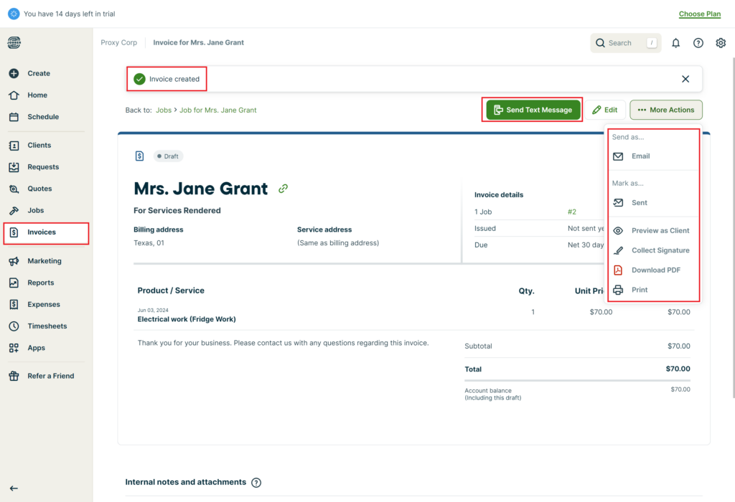Click the Schedule calendar icon
The width and height of the screenshot is (735, 502).
tap(14, 117)
